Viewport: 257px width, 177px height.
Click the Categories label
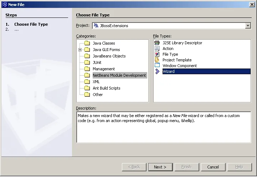coord(86,36)
